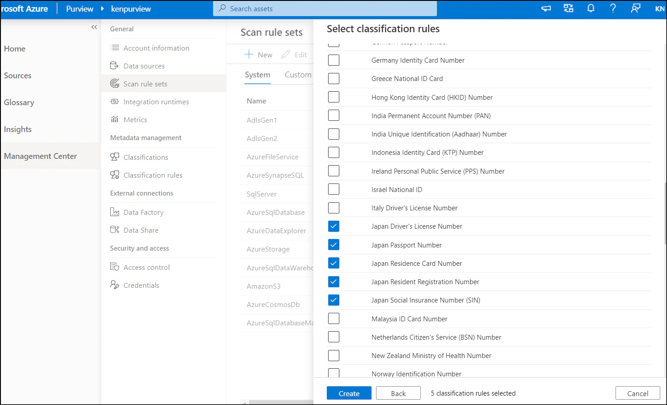Image resolution: width=667 pixels, height=405 pixels.
Task: Check New Zealand Ministry of Health box
Action: tap(333, 356)
